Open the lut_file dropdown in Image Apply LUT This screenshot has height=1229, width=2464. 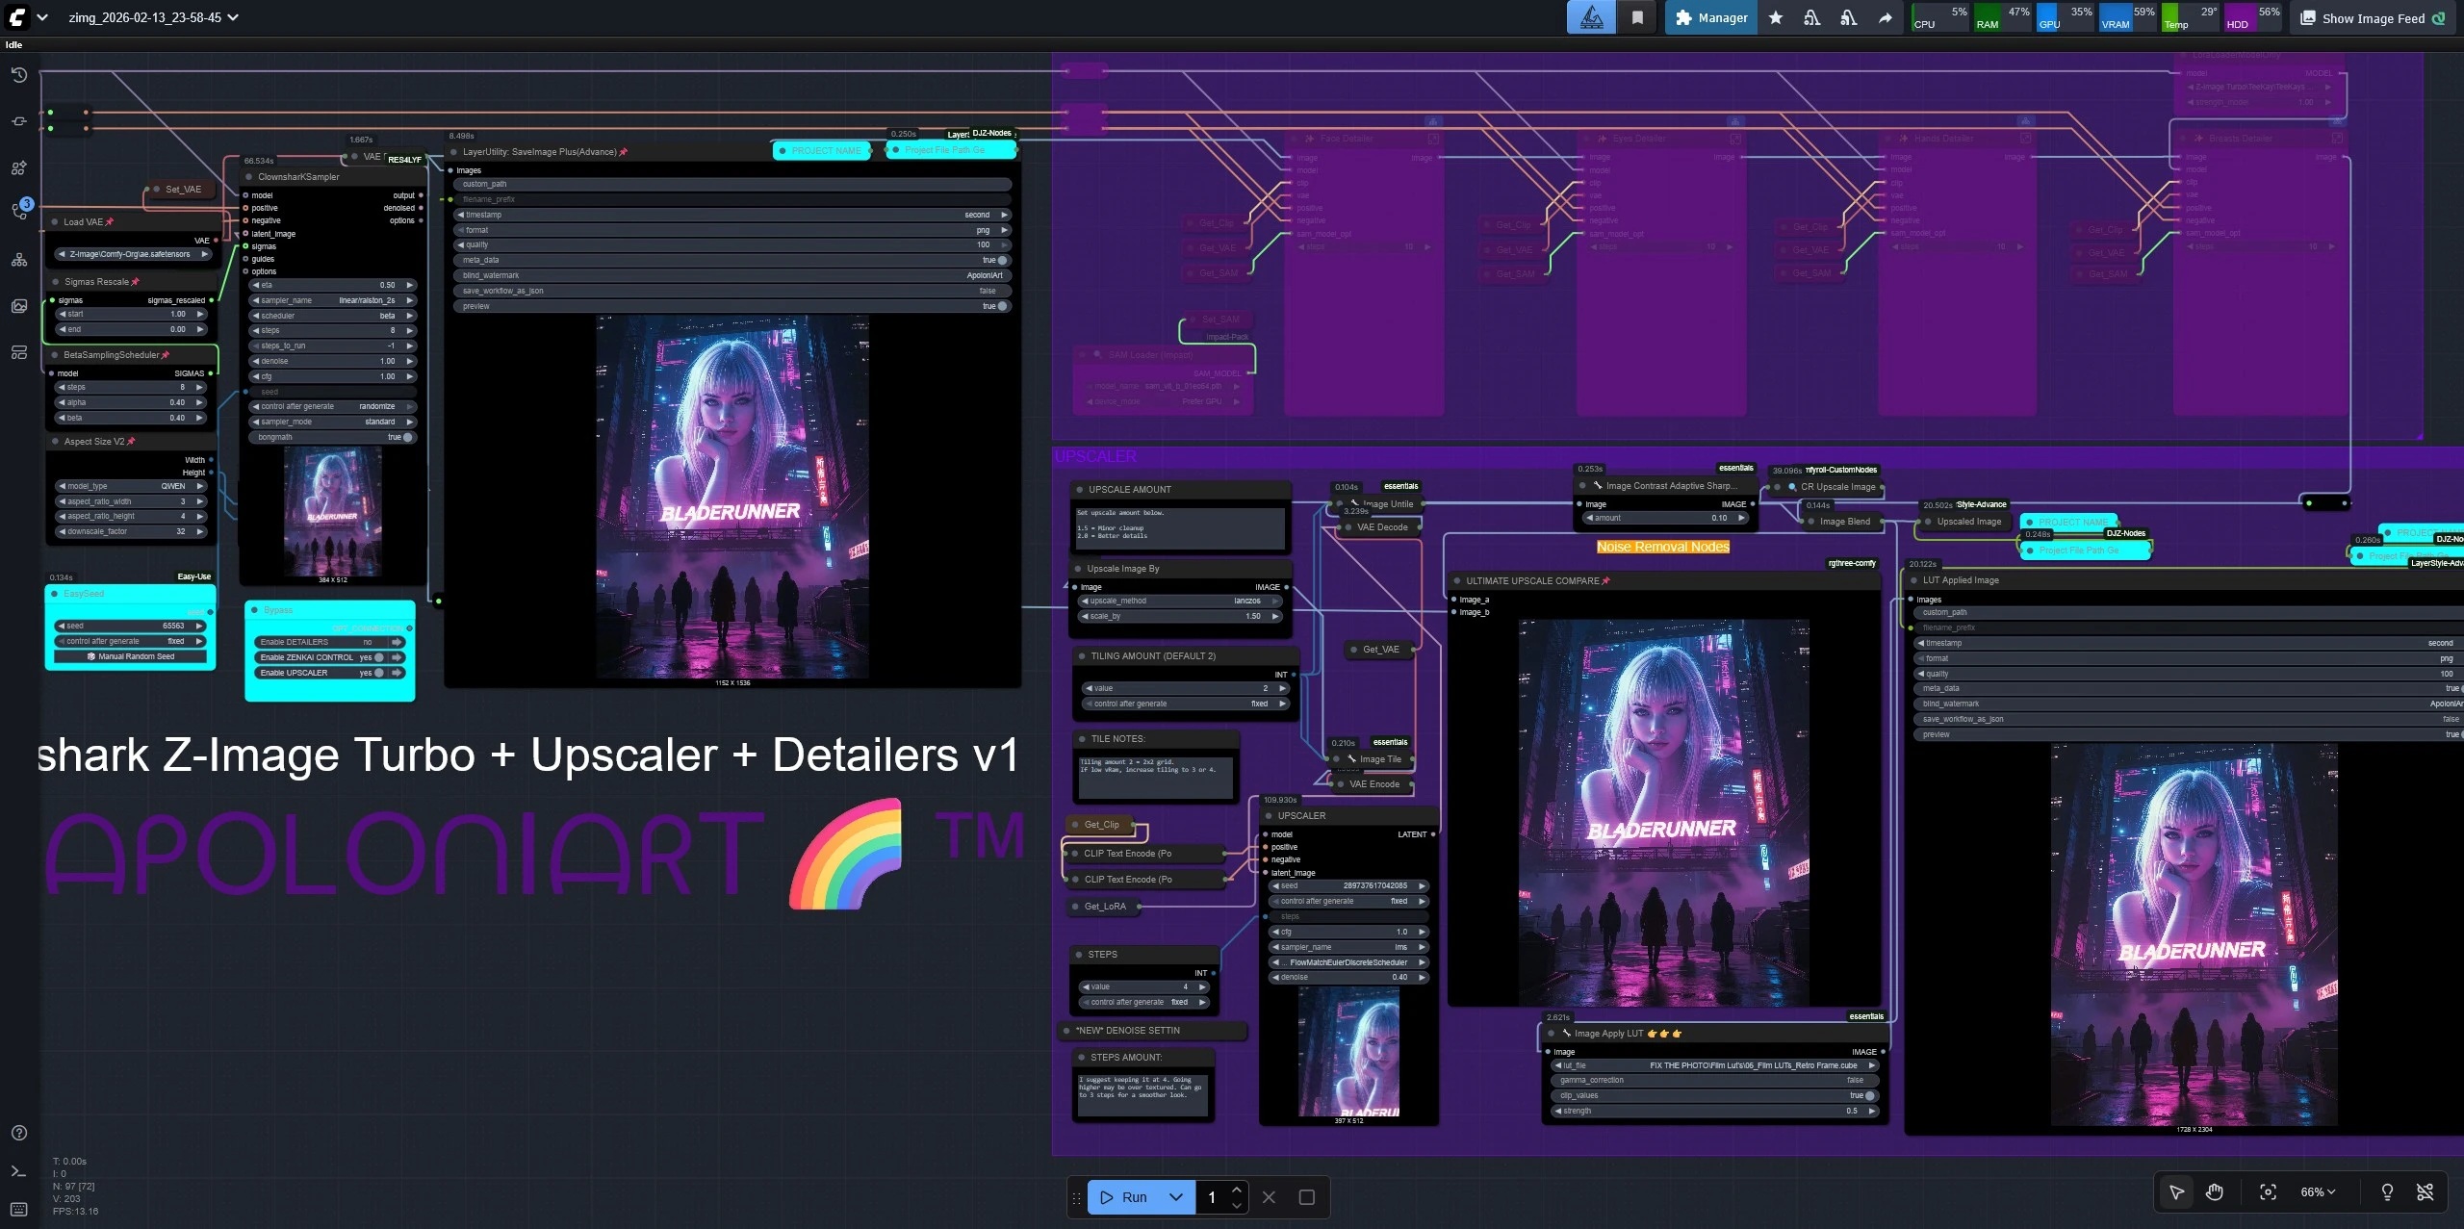1715,1065
